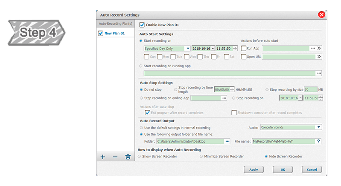This screenshot has height=186, width=341.
Task: Enable the Run App checkbox
Action: (244, 49)
